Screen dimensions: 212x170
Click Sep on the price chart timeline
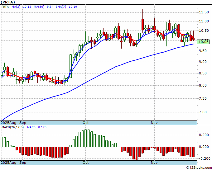(x=23, y=123)
